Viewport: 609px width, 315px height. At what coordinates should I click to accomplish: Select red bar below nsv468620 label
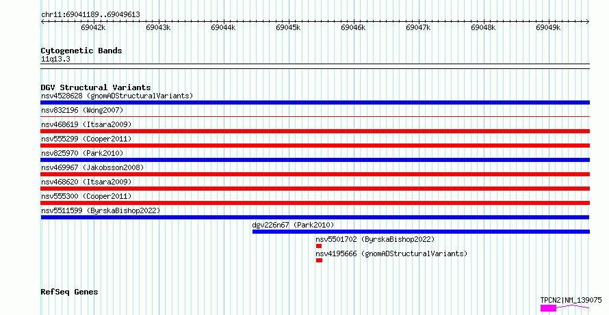point(315,189)
